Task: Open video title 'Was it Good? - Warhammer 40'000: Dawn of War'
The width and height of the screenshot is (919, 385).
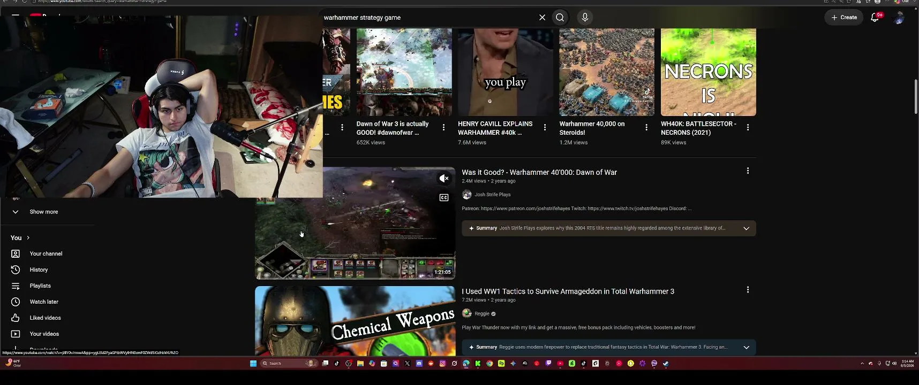Action: [x=539, y=172]
